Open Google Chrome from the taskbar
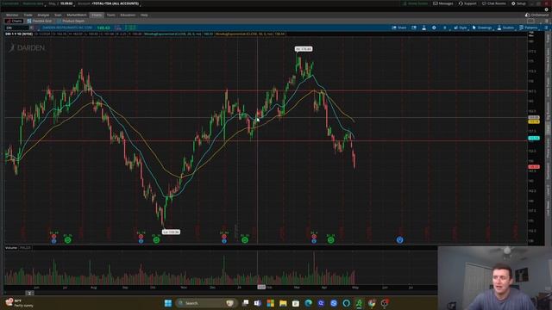The height and width of the screenshot is (310, 552). (x=372, y=303)
